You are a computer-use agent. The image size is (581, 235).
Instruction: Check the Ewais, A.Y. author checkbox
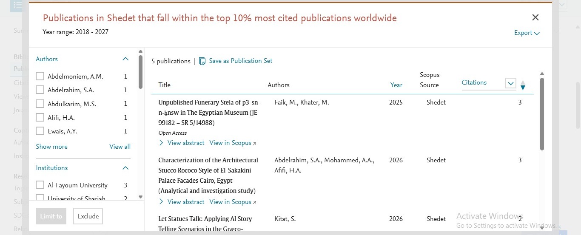[40, 131]
